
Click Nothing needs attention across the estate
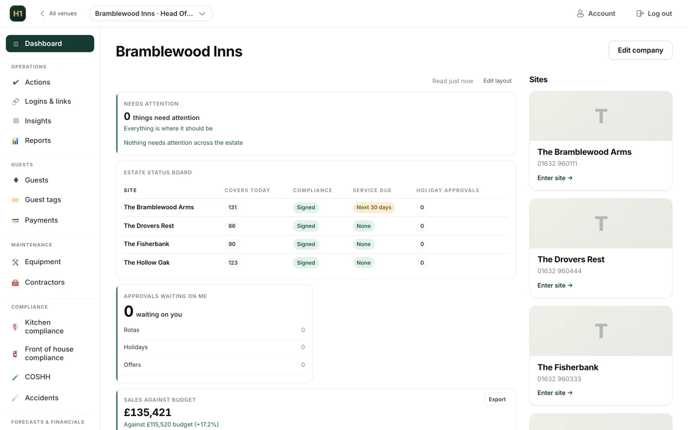click(183, 143)
